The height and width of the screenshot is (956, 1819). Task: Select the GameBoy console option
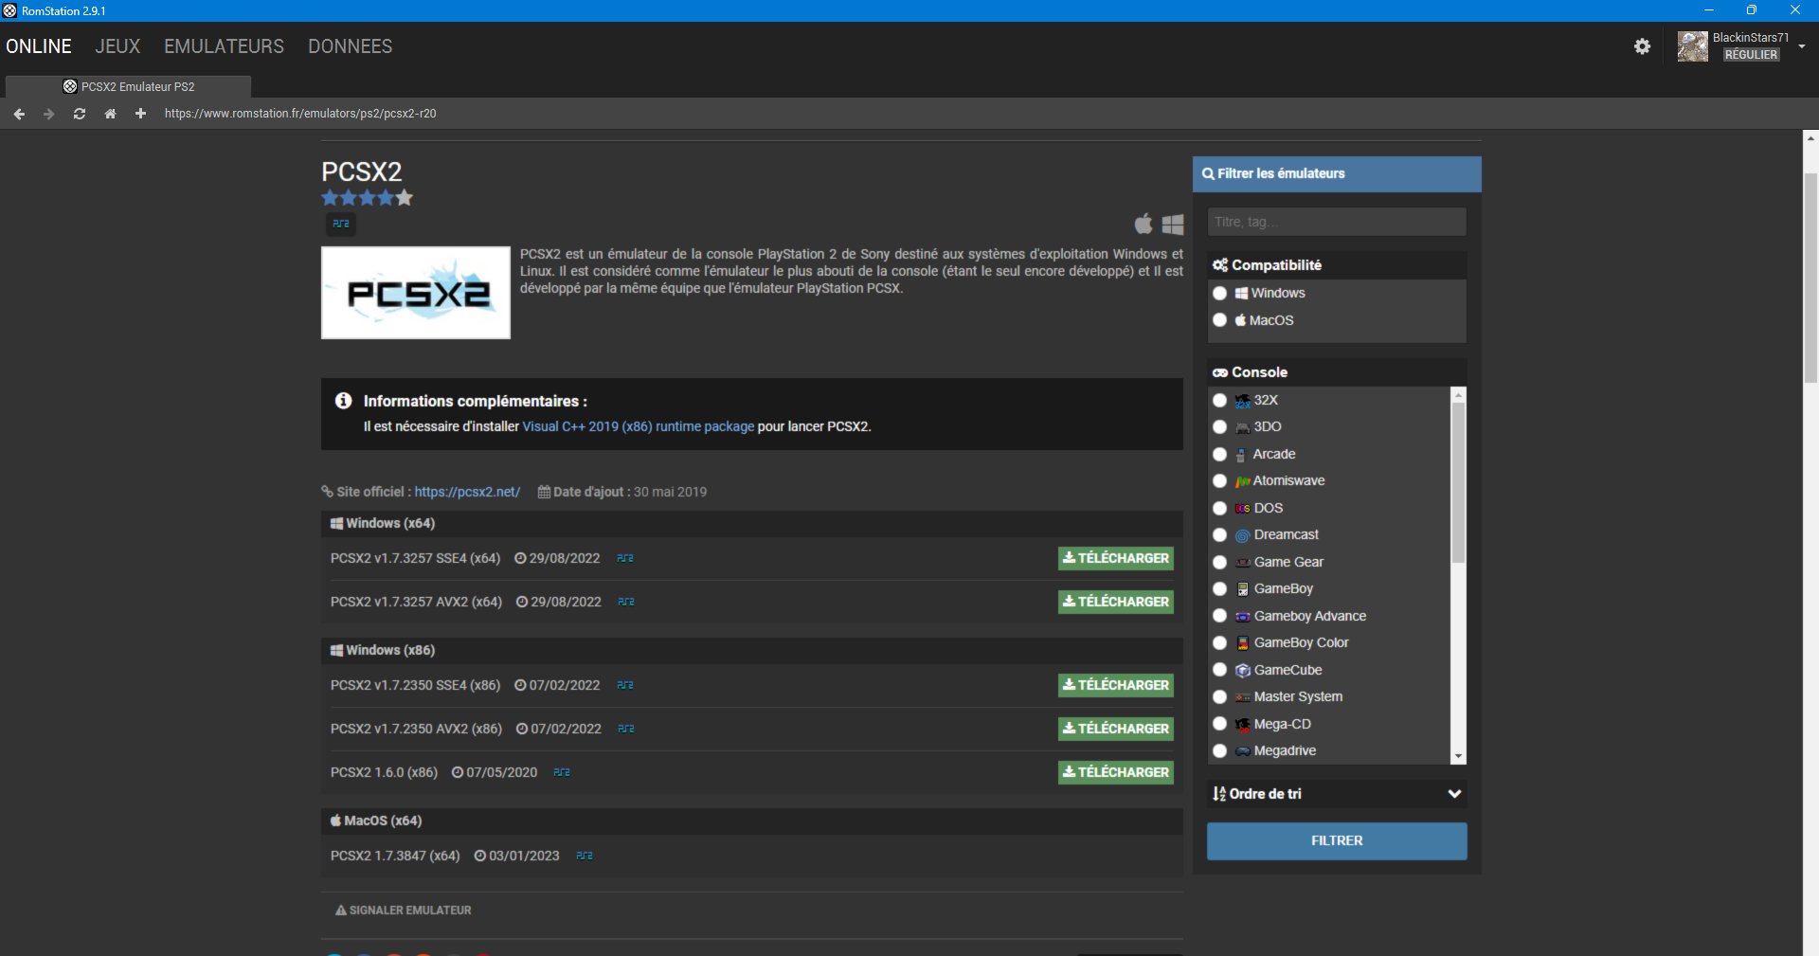pos(1220,589)
